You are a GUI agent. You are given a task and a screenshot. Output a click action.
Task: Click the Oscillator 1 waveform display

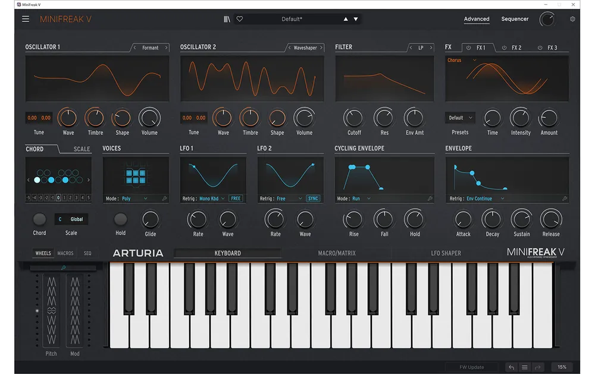97,78
